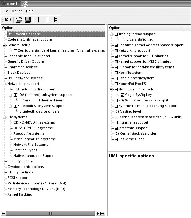Screen dimensions: 191x218
Task: Switch to full tree view icon
Action: [x=55, y=20]
